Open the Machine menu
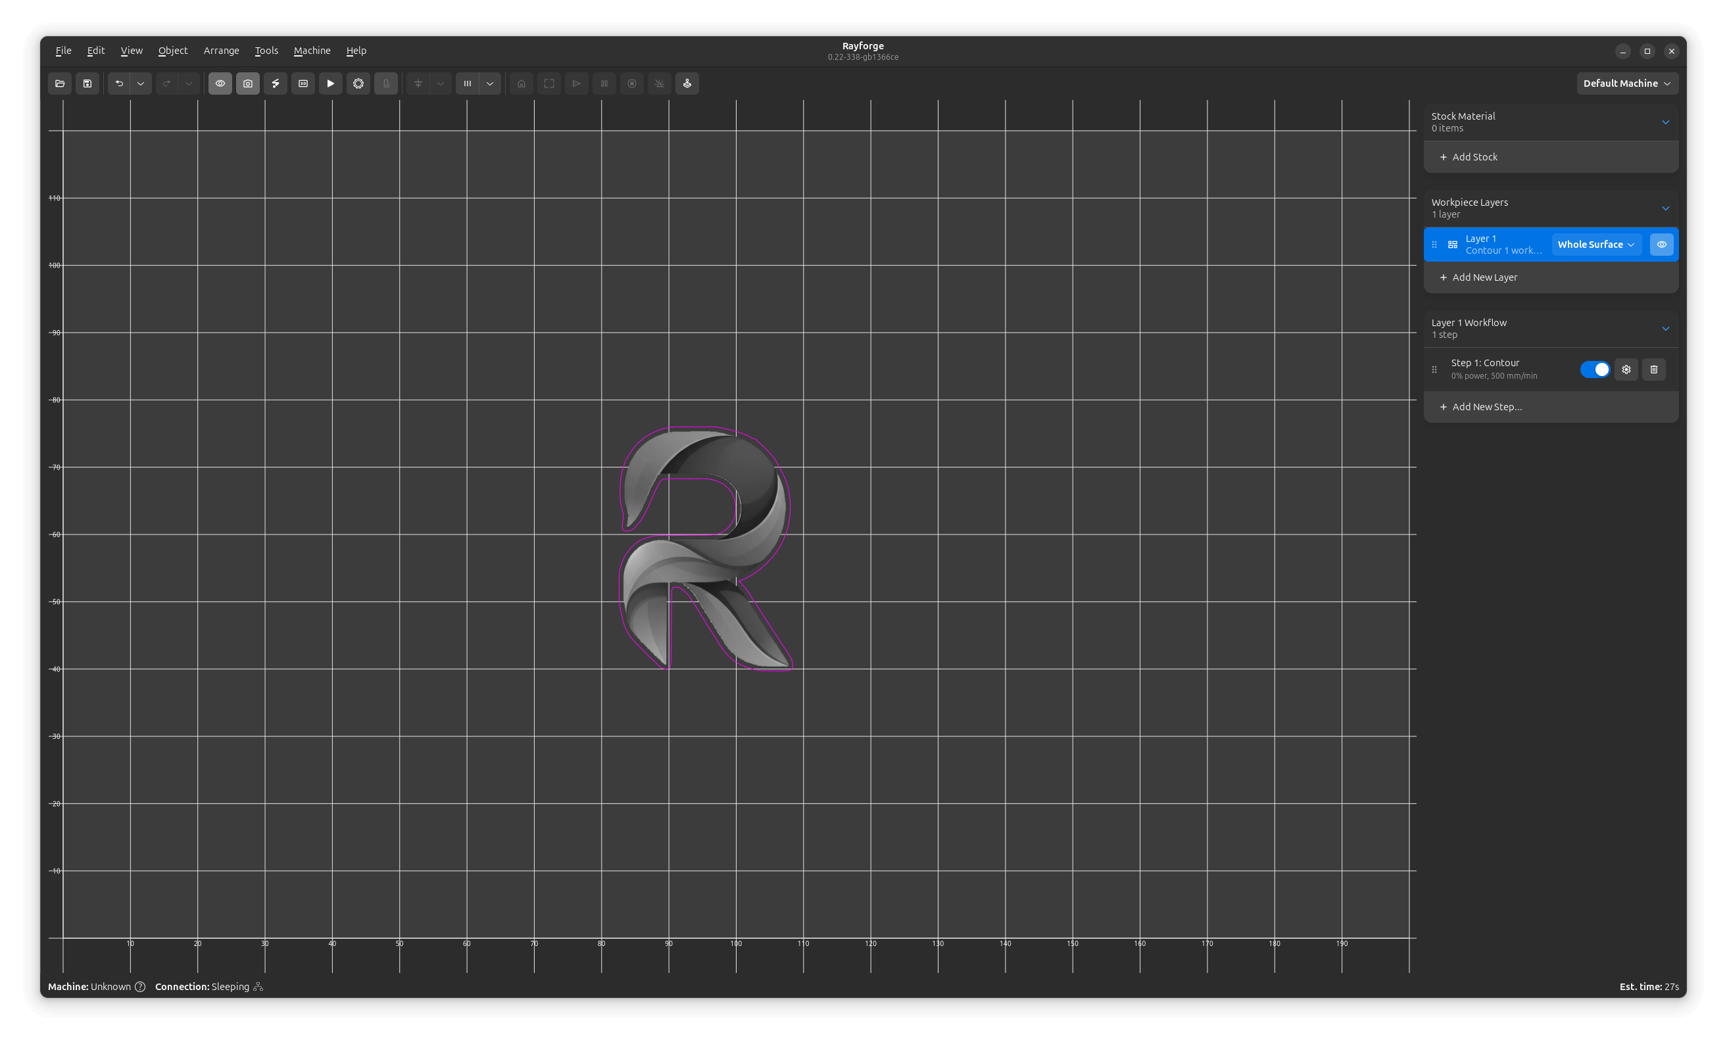1727x1042 pixels. (311, 50)
